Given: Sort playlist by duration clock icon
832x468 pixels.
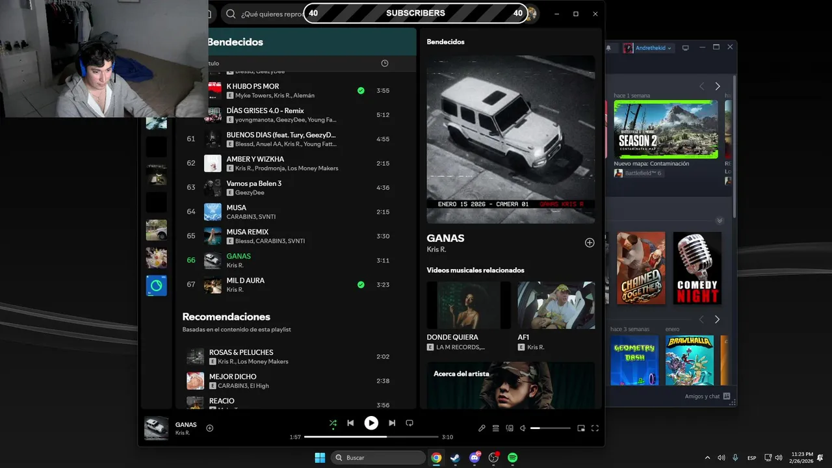Looking at the screenshot, I should coord(384,63).
